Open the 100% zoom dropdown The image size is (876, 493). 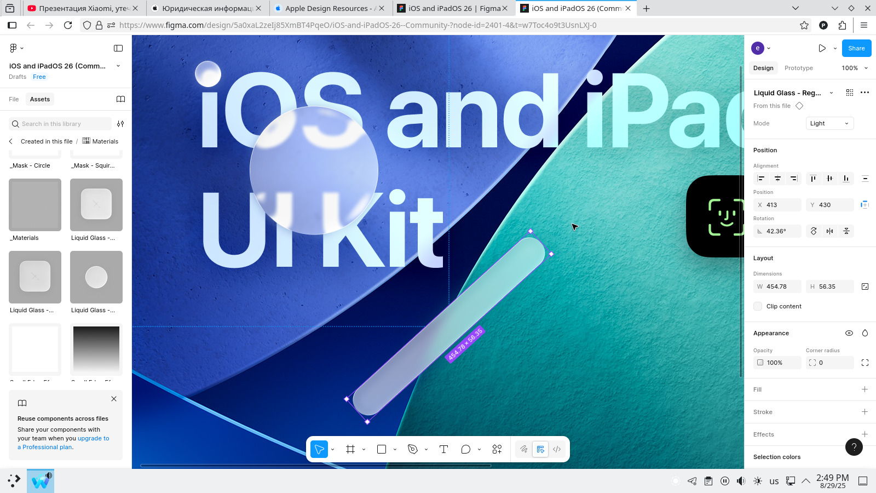(x=855, y=68)
